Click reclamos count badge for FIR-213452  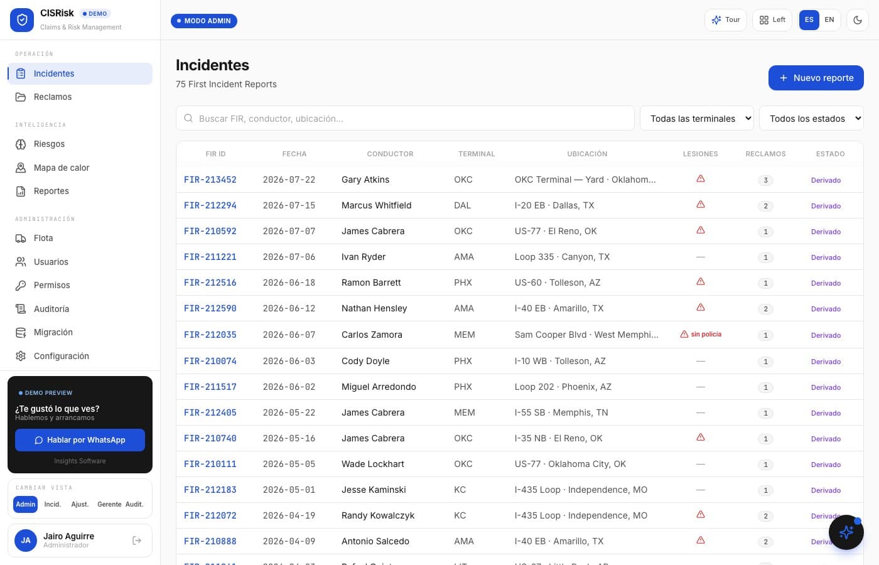point(765,180)
